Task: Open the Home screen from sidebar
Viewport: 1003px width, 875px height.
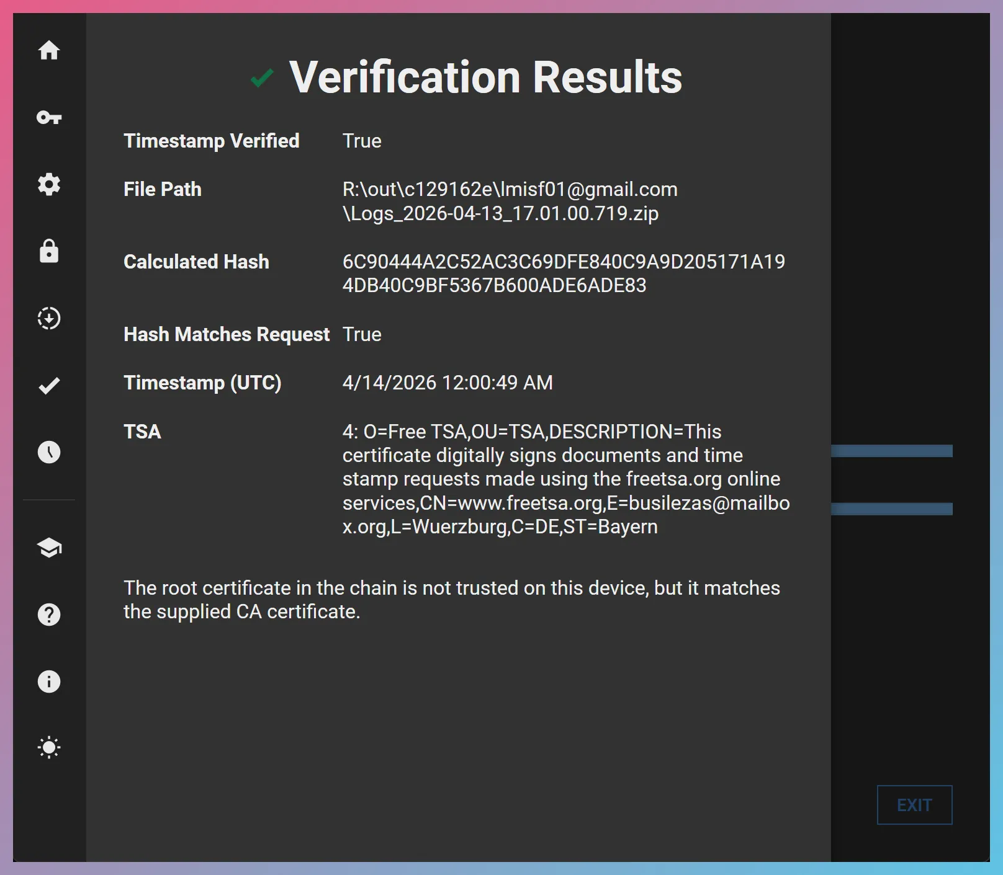Action: pos(49,51)
